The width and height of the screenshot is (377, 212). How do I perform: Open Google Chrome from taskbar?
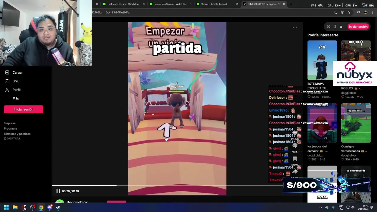pos(41,207)
